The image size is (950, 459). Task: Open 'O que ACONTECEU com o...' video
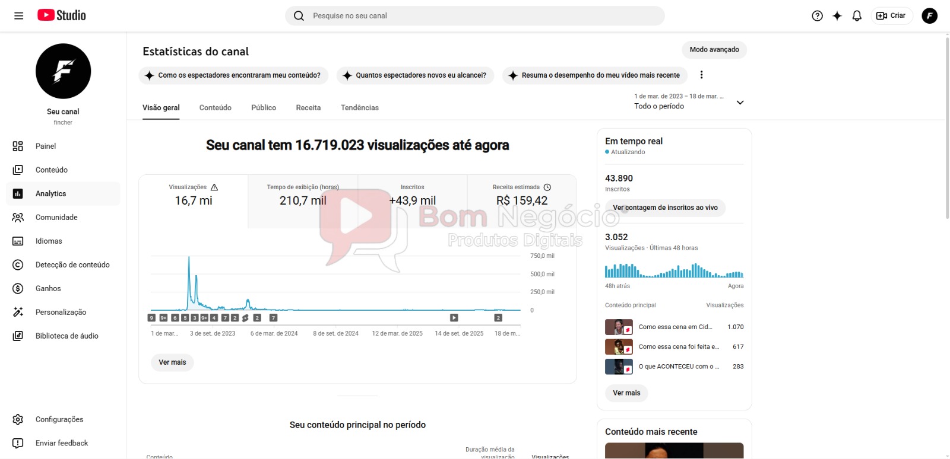pos(679,366)
